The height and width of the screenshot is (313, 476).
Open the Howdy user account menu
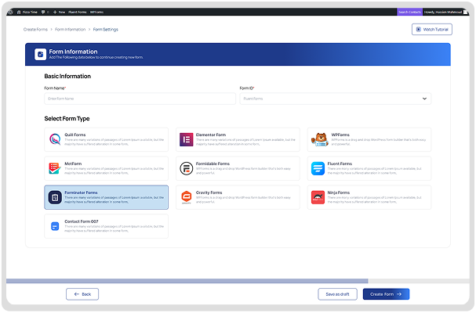443,12
